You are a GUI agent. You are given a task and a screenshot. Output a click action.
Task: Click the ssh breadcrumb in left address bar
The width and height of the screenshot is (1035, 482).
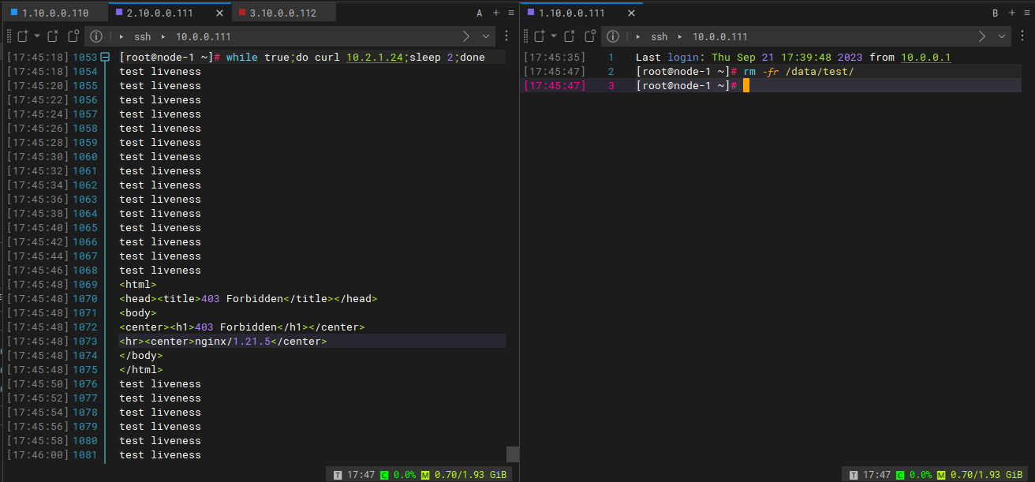142,36
